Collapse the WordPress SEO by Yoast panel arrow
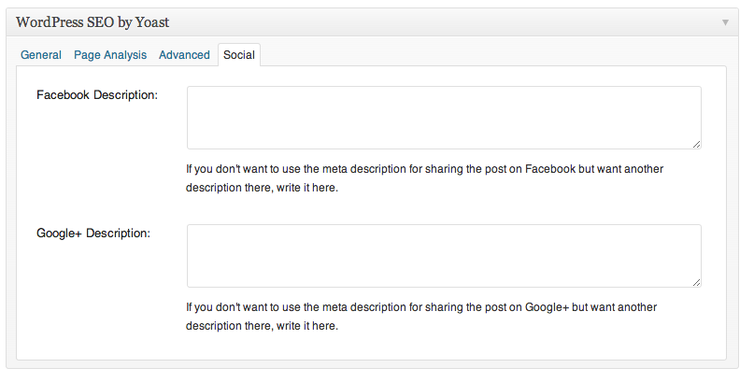The height and width of the screenshot is (382, 754). pyautogui.click(x=725, y=21)
